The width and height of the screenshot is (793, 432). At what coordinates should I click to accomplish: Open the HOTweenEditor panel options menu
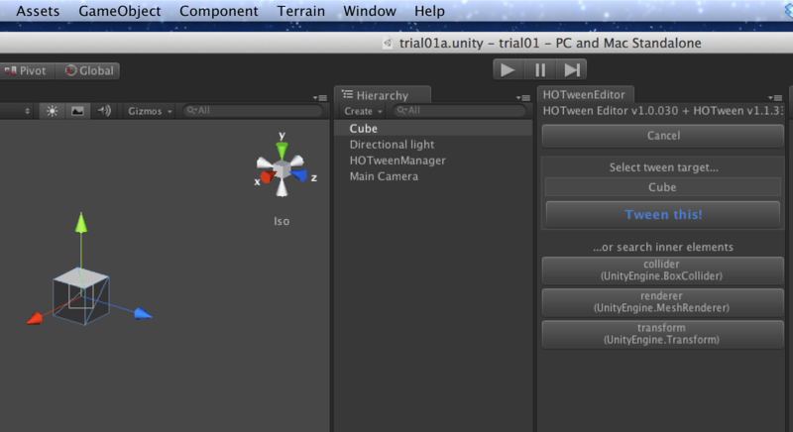coord(775,97)
